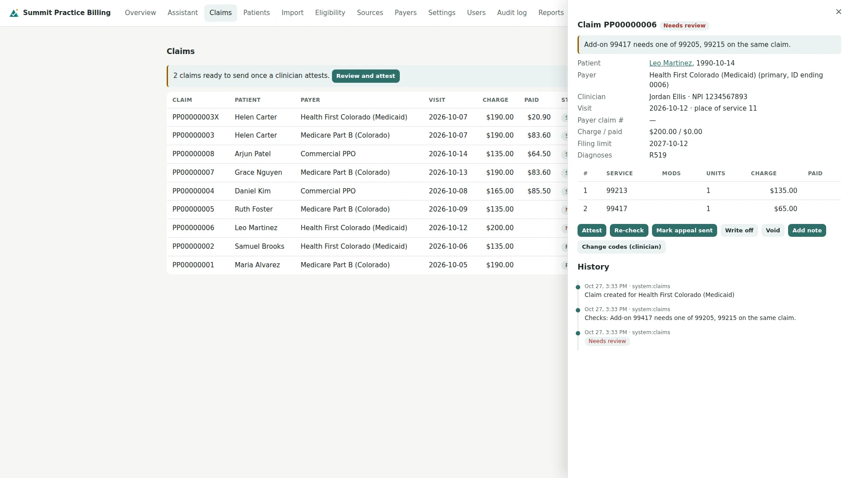This screenshot has height=478, width=851.
Task: Click the Summit Practice Billing mountain logo
Action: point(14,13)
